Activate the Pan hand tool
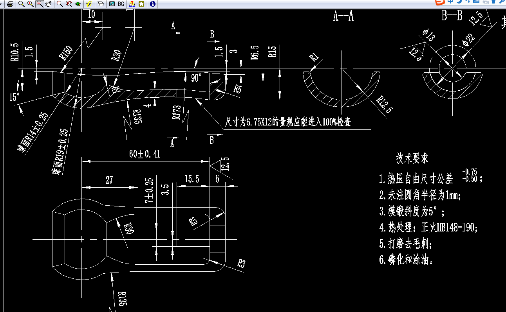Image resolution: width=506 pixels, height=312 pixels. (49, 4)
